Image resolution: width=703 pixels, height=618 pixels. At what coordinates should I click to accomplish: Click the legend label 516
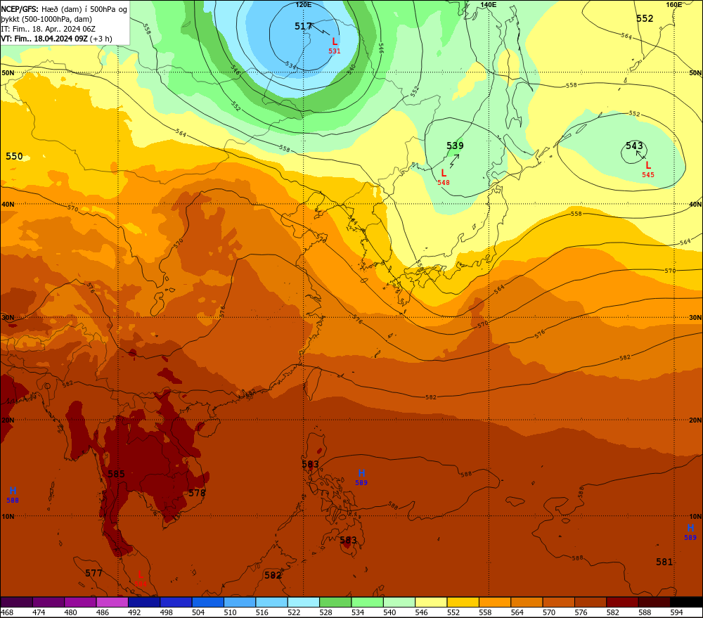click(262, 612)
